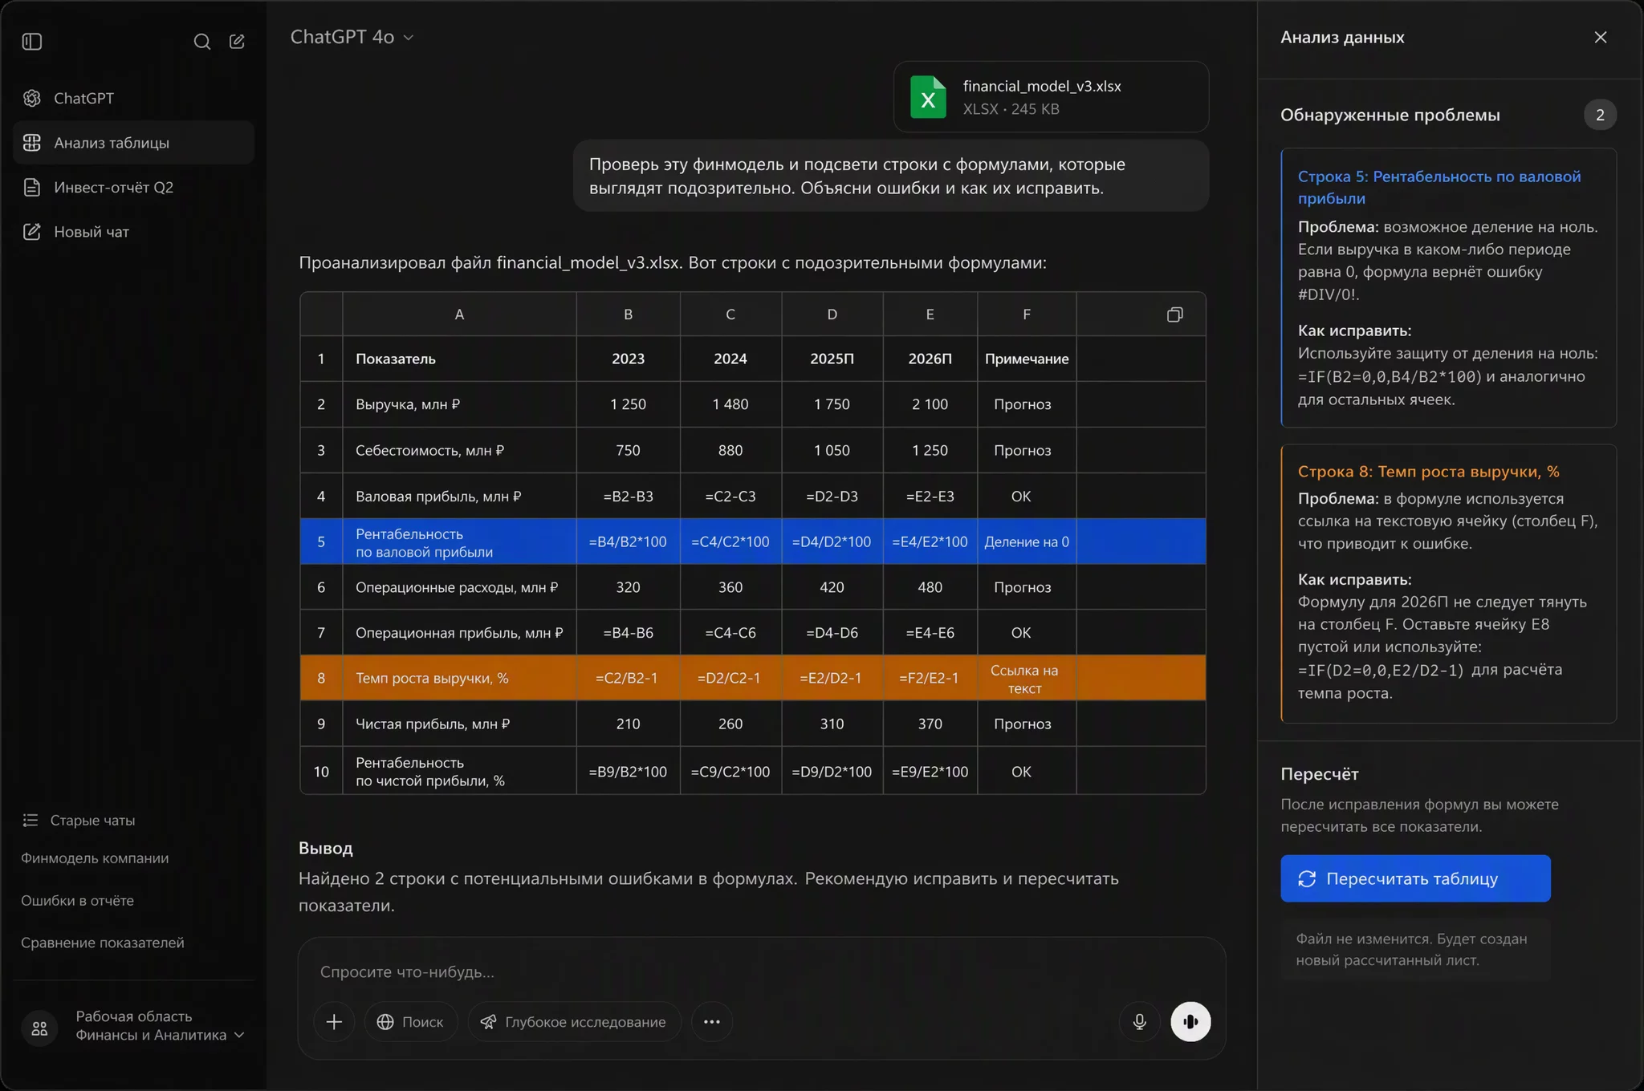1644x1091 pixels.
Task: Expand the ChatGPT 4o model dropdown
Action: point(352,37)
